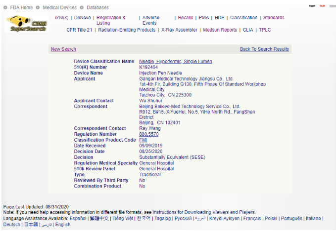Open the Databases breadcrumb link
This screenshot has width=336, height=231.
[x=97, y=7]
